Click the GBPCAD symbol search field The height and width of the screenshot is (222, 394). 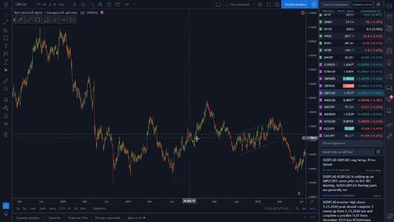[21, 4]
